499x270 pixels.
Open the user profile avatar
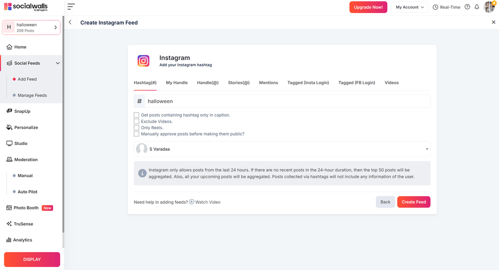coord(489,7)
